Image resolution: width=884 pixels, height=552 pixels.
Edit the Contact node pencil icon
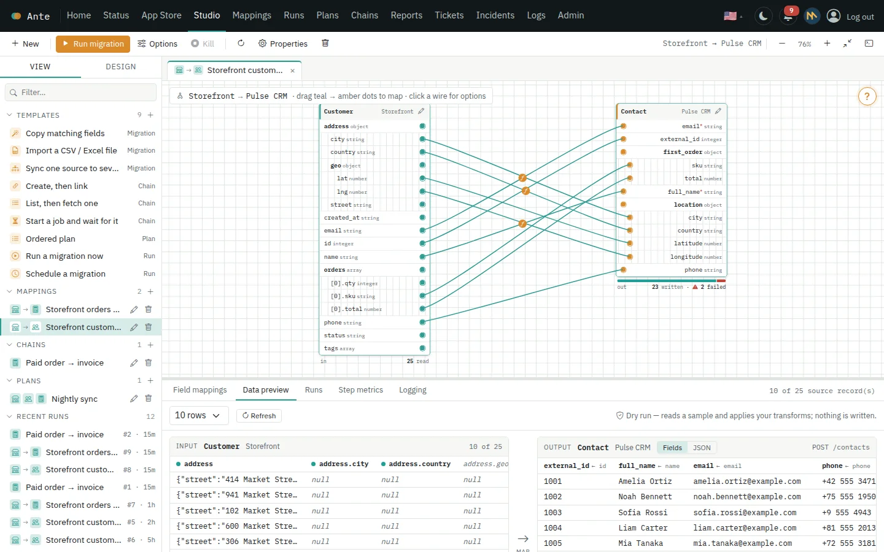click(x=718, y=112)
